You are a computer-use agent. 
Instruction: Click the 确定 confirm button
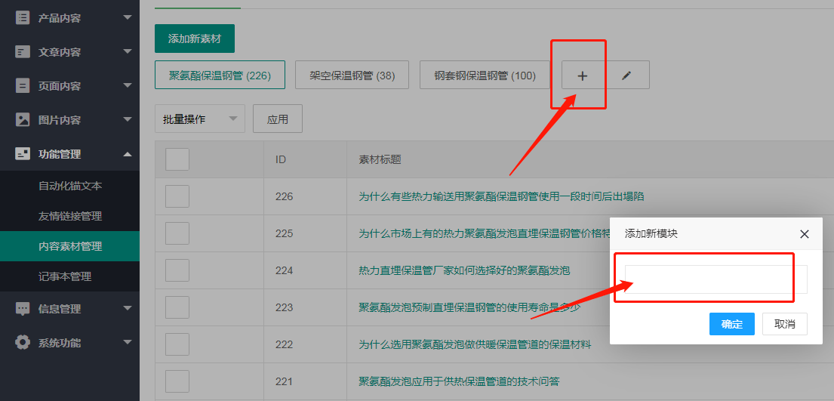click(731, 324)
